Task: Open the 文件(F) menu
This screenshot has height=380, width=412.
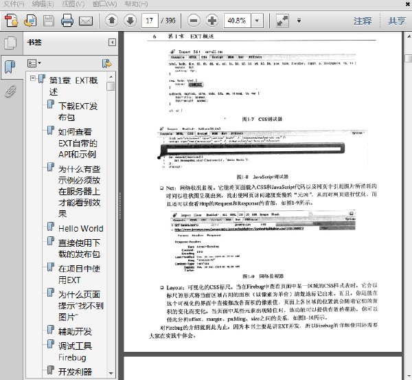Action: [x=14, y=4]
